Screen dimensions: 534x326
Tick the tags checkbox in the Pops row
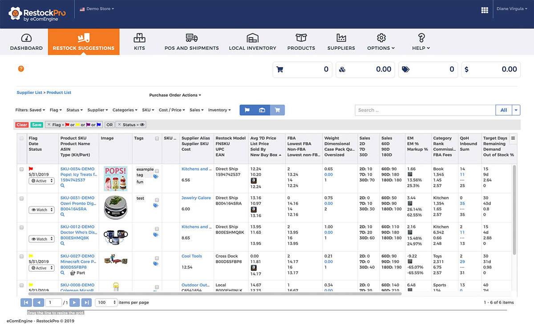tap(157, 171)
